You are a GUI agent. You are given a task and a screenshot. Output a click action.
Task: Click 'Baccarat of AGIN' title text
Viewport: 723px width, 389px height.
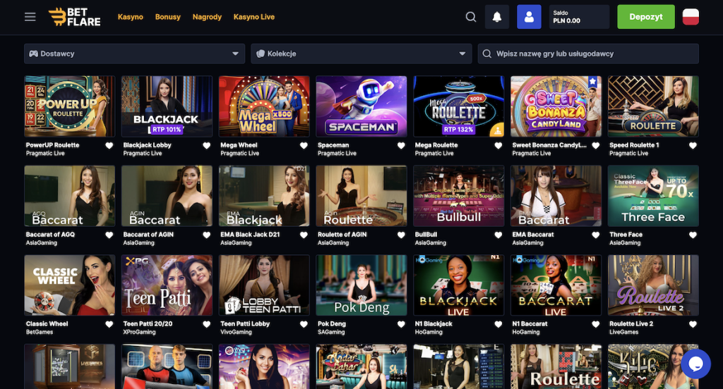(148, 235)
